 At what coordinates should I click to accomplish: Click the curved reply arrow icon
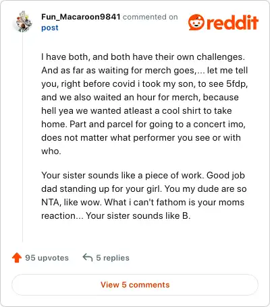coord(88,258)
